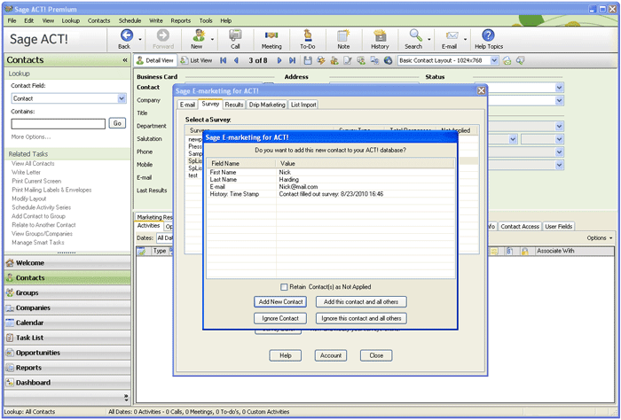621x420 pixels.
Task: Switch to the E-mail tab
Action: (x=187, y=105)
